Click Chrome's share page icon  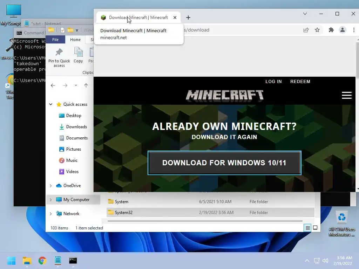click(306, 30)
